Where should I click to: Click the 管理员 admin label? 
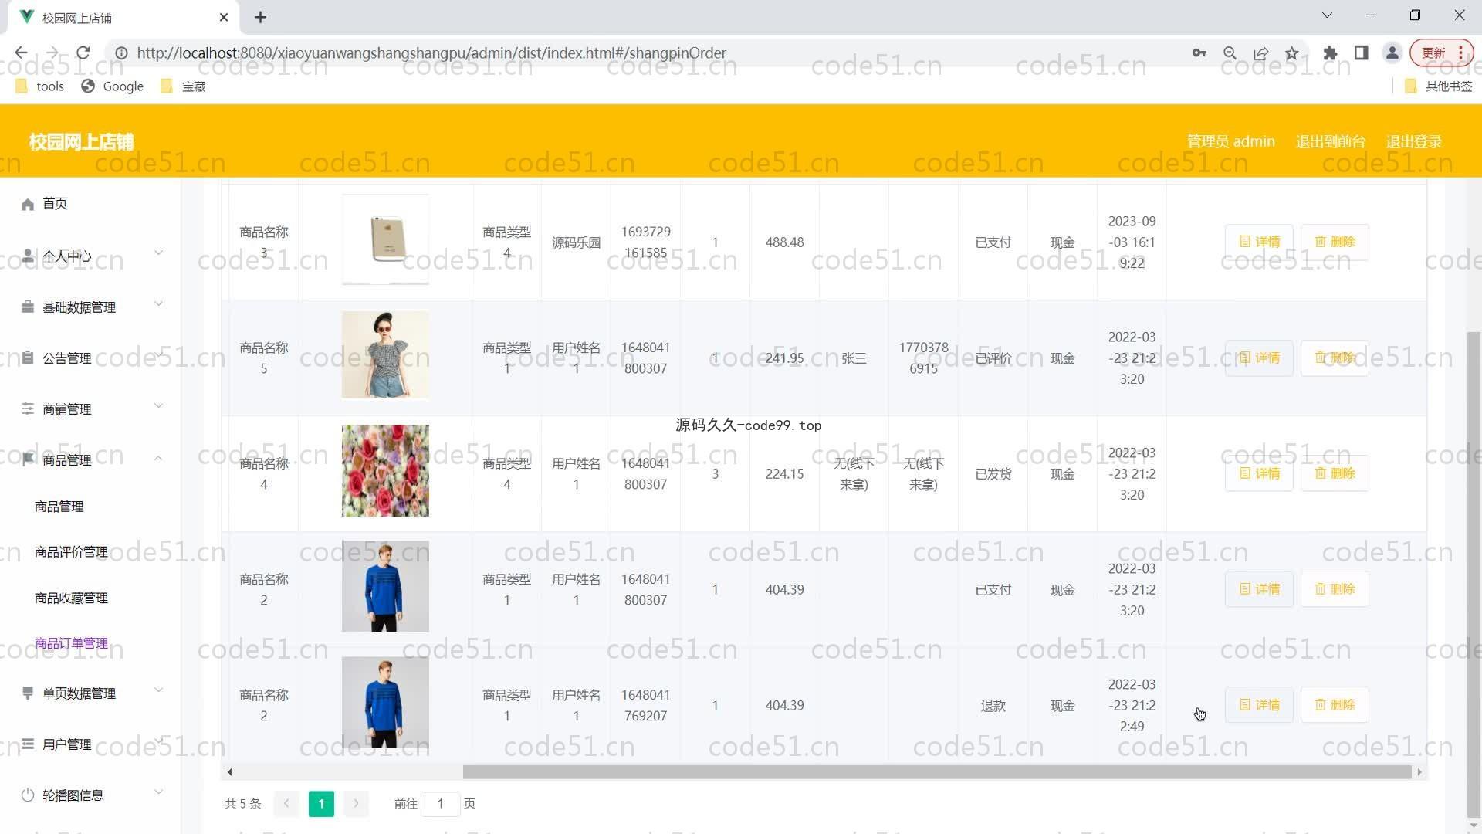[1230, 141]
